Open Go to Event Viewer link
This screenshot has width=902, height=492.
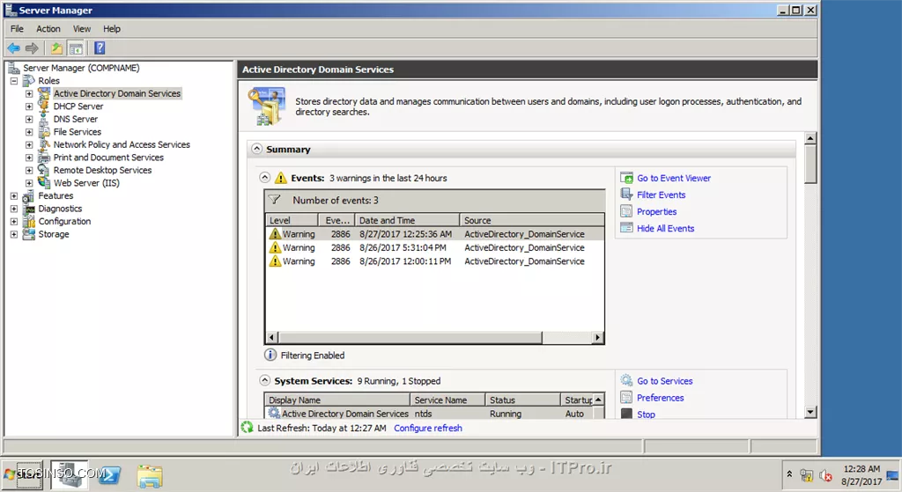(x=674, y=178)
